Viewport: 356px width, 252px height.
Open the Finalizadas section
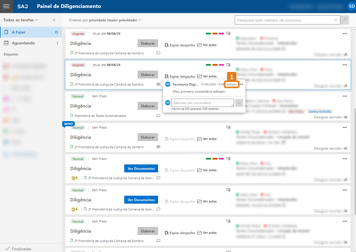click(x=21, y=249)
